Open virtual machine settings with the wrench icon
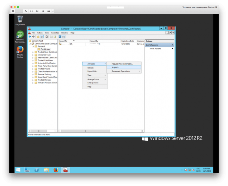The image size is (228, 186). pyautogui.click(x=26, y=11)
